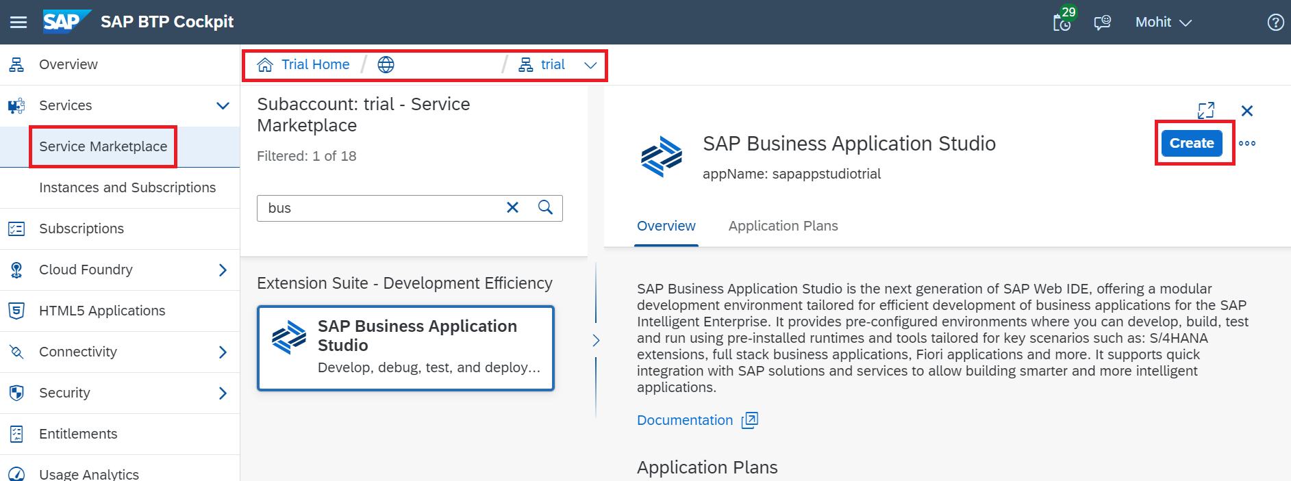The image size is (1291, 481).
Task: Click the global account globe icon
Action: point(386,64)
